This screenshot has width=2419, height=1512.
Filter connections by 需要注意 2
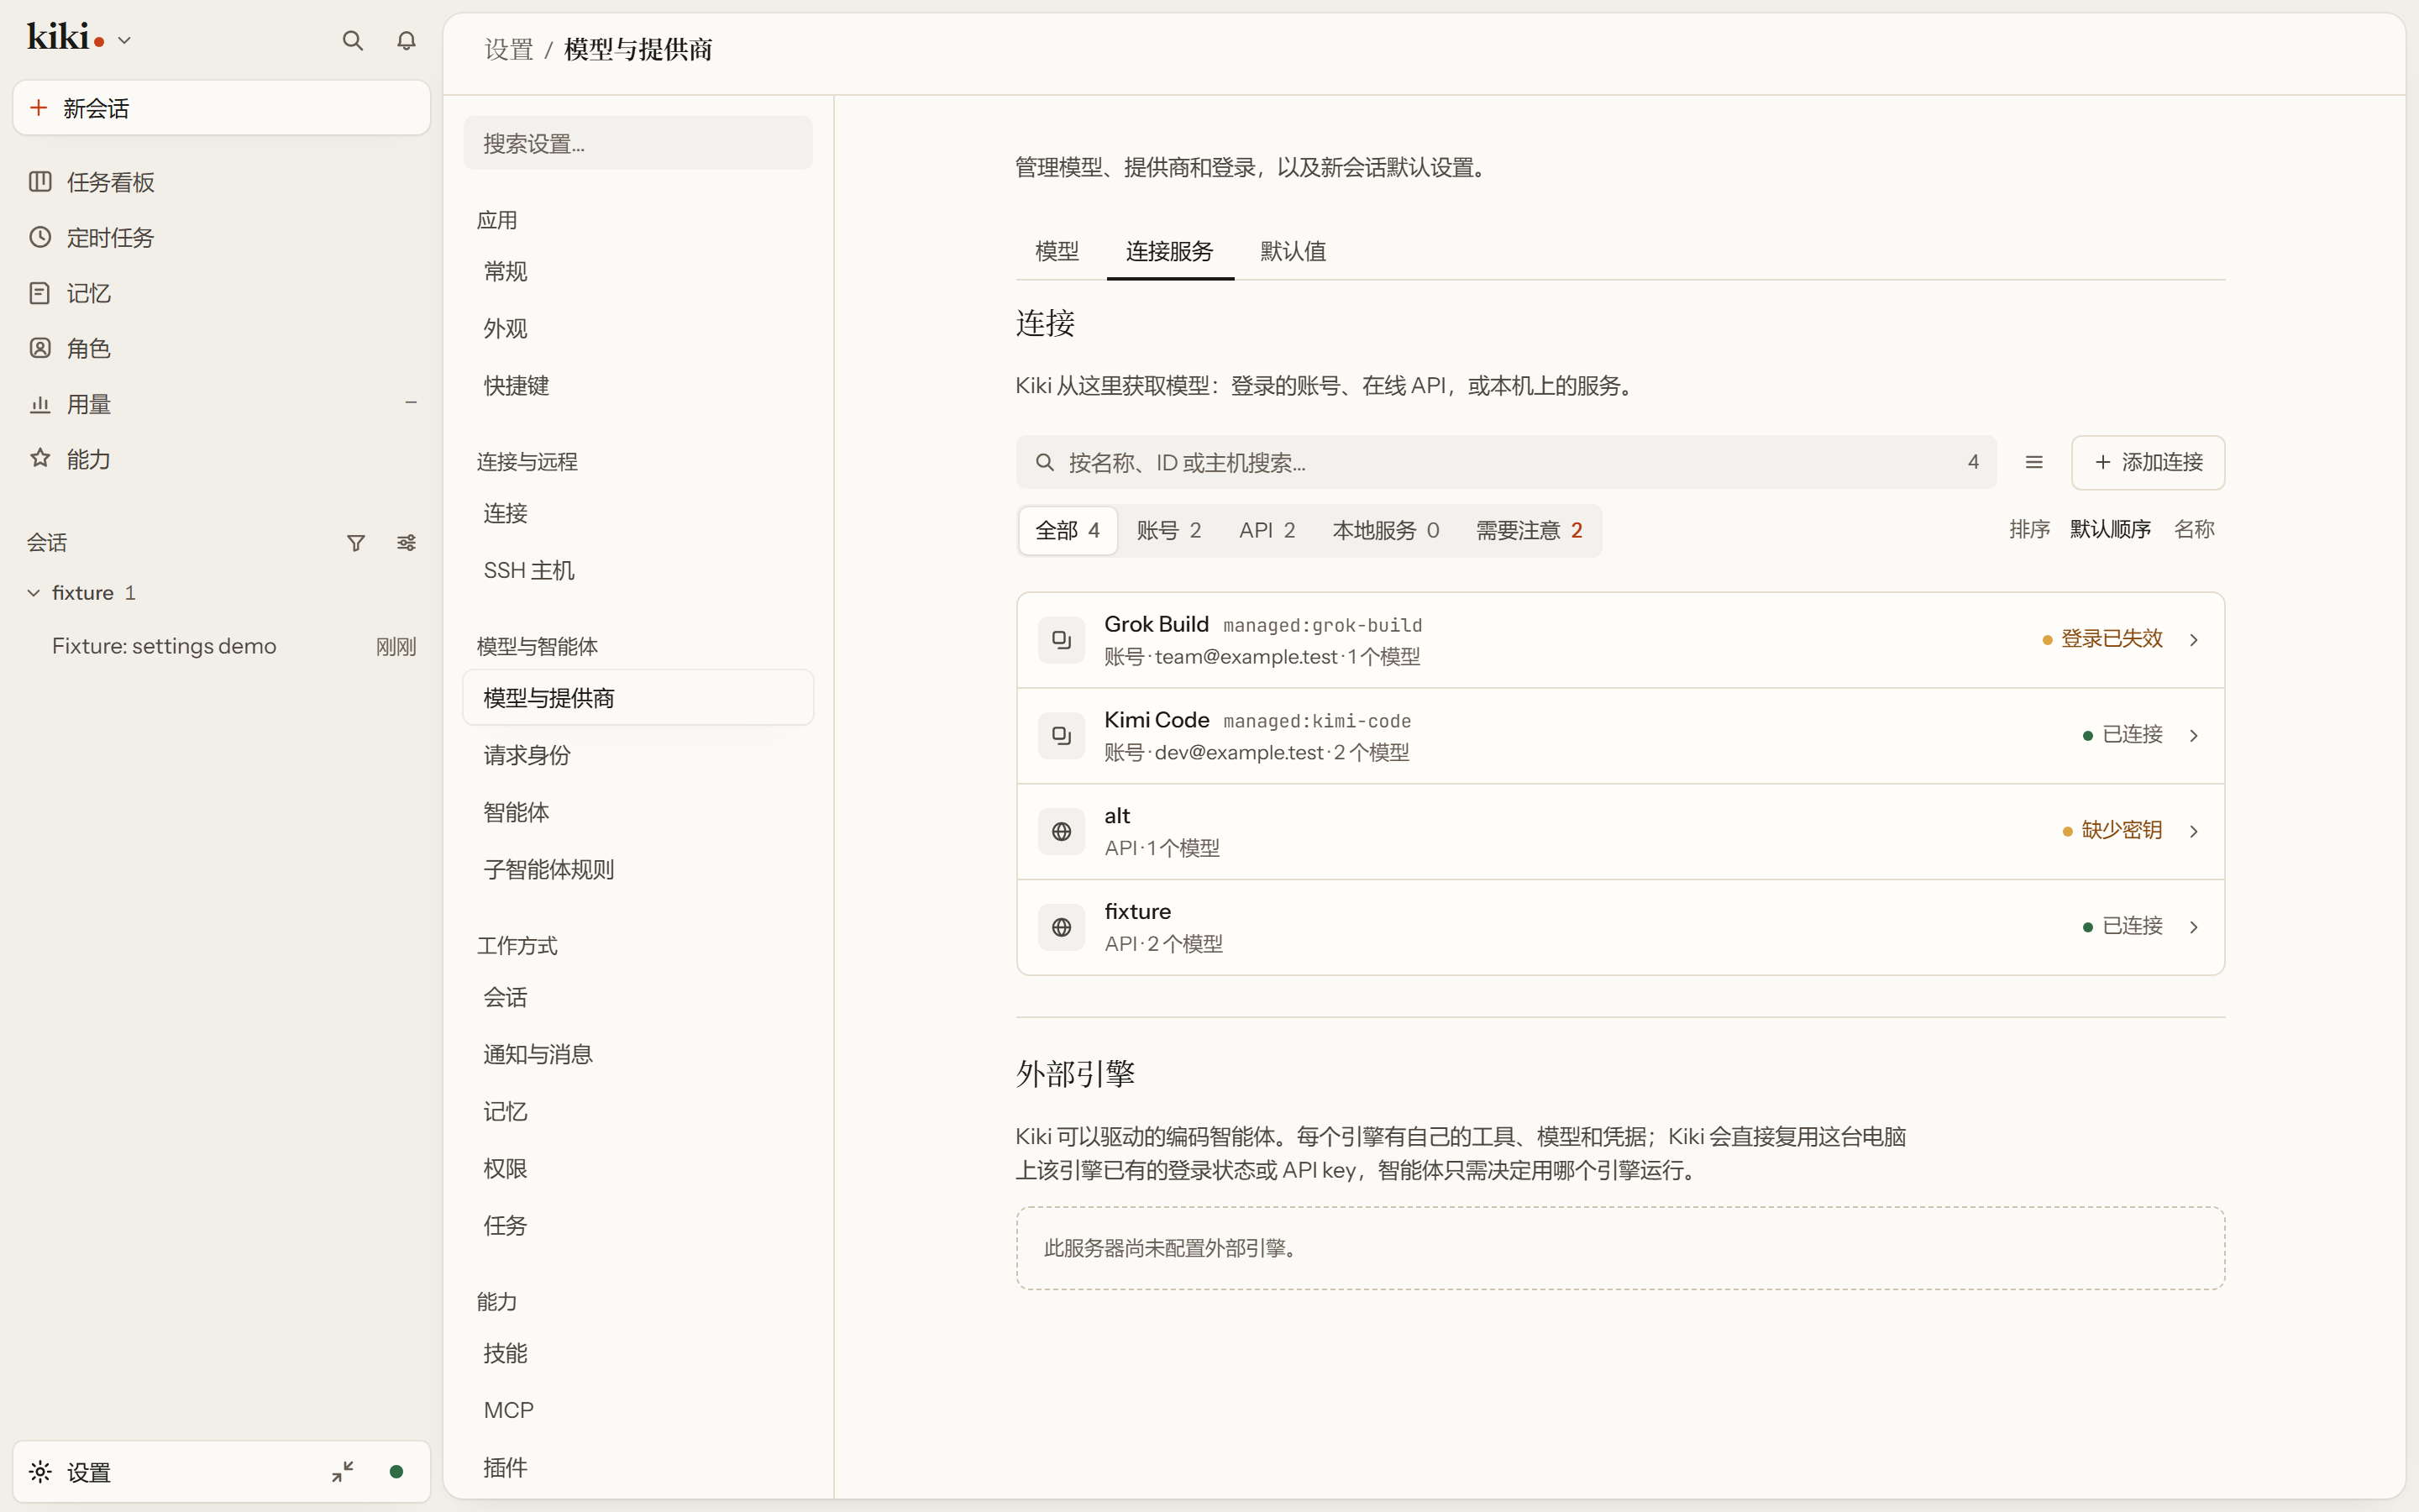click(1530, 530)
